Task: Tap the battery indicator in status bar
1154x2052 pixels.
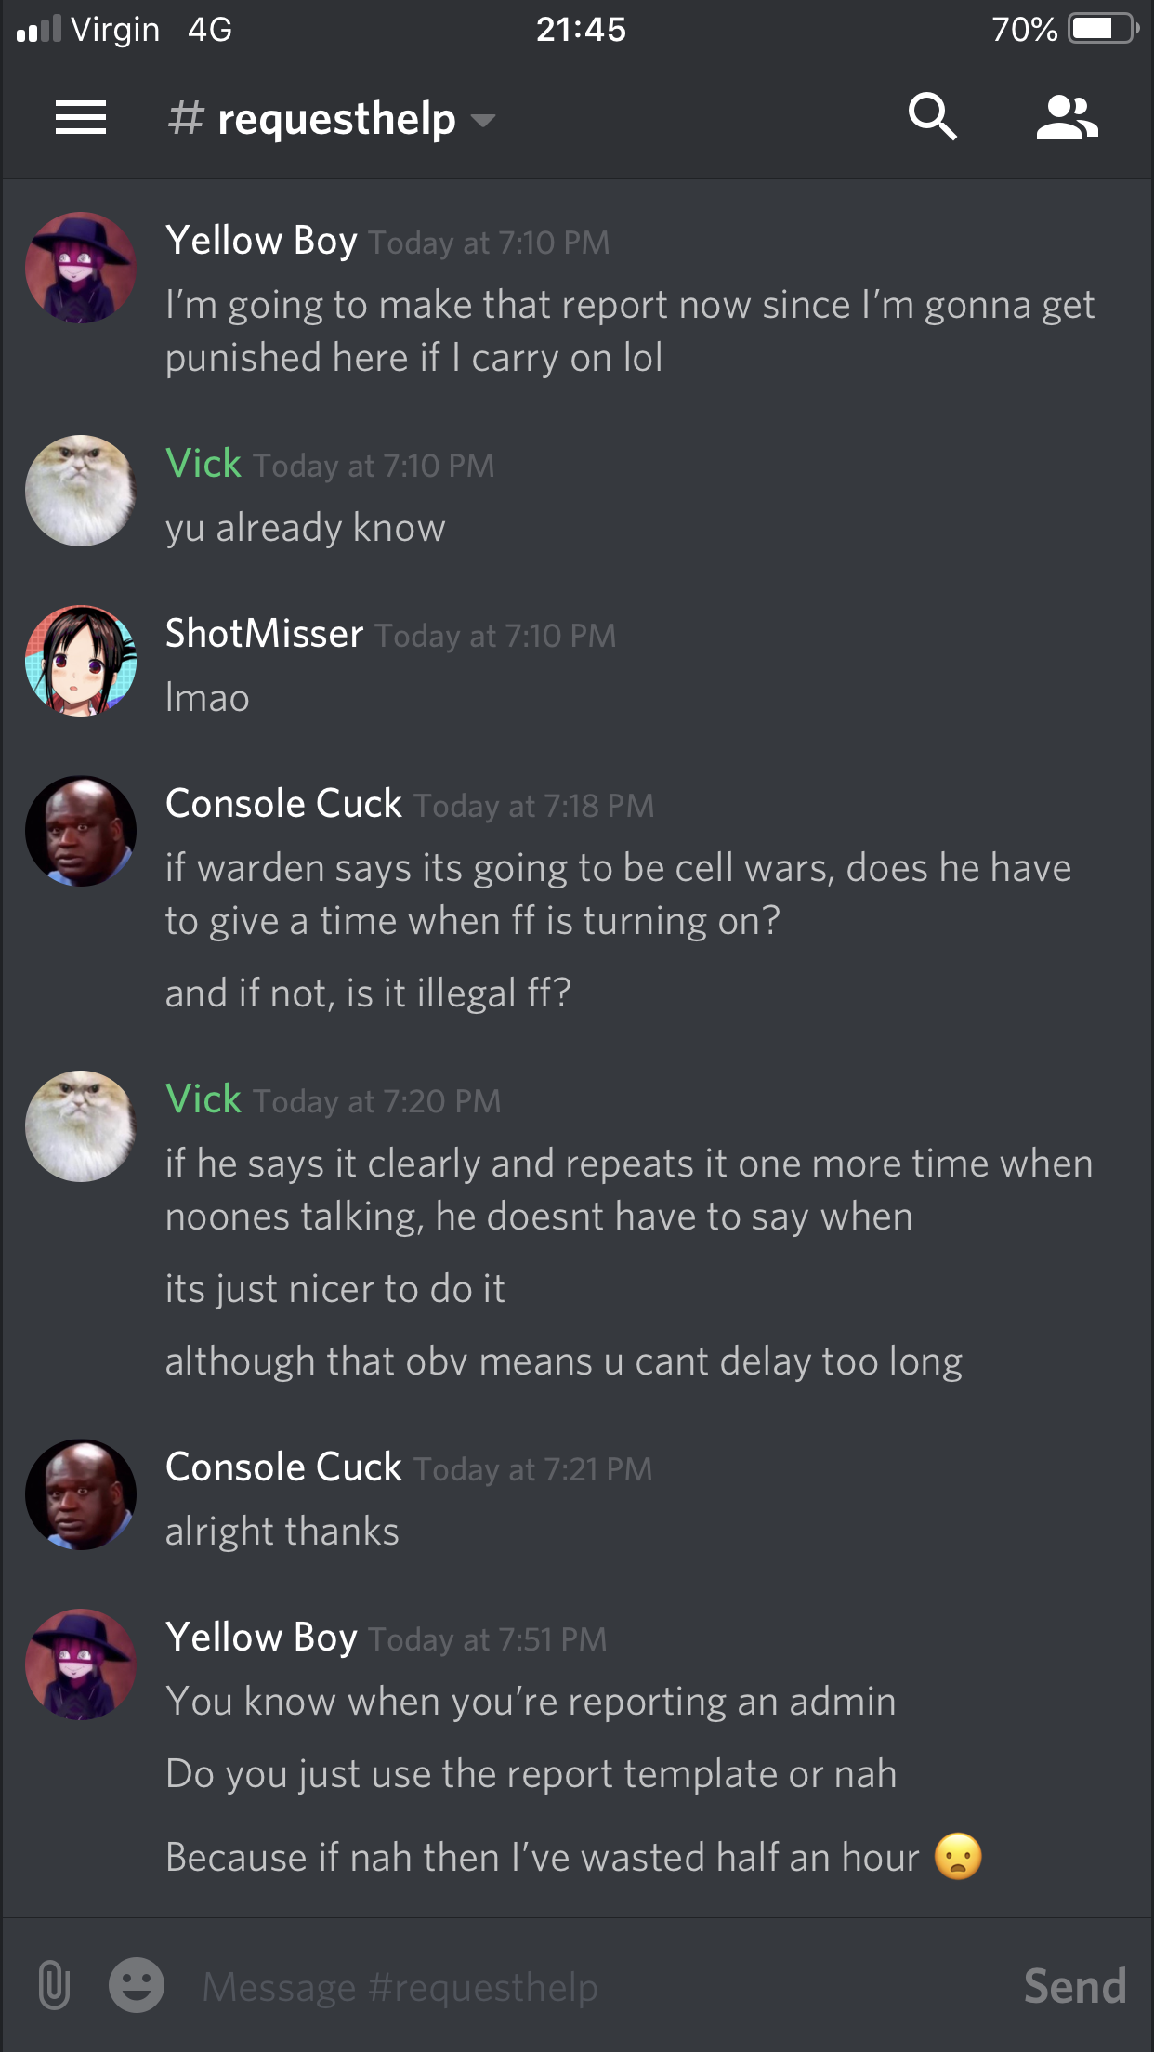Action: click(1103, 29)
